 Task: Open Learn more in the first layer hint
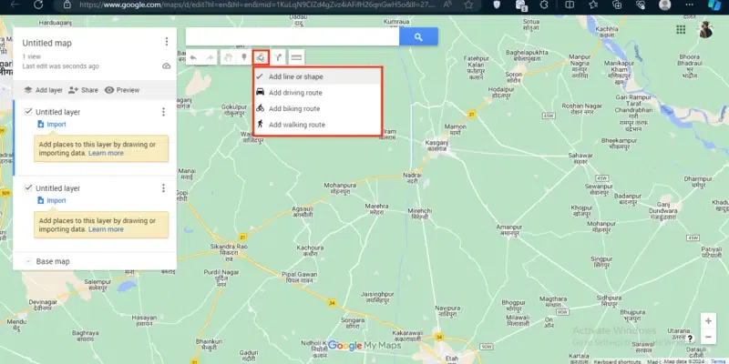point(106,153)
